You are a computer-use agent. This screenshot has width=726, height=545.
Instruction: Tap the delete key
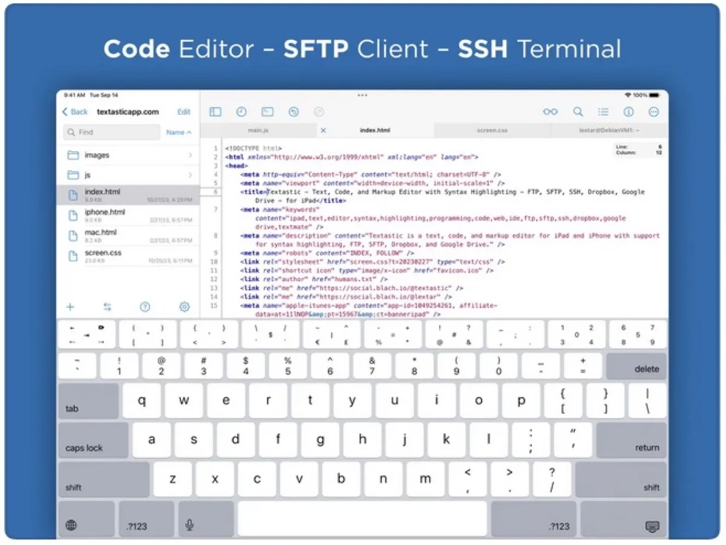click(x=636, y=368)
